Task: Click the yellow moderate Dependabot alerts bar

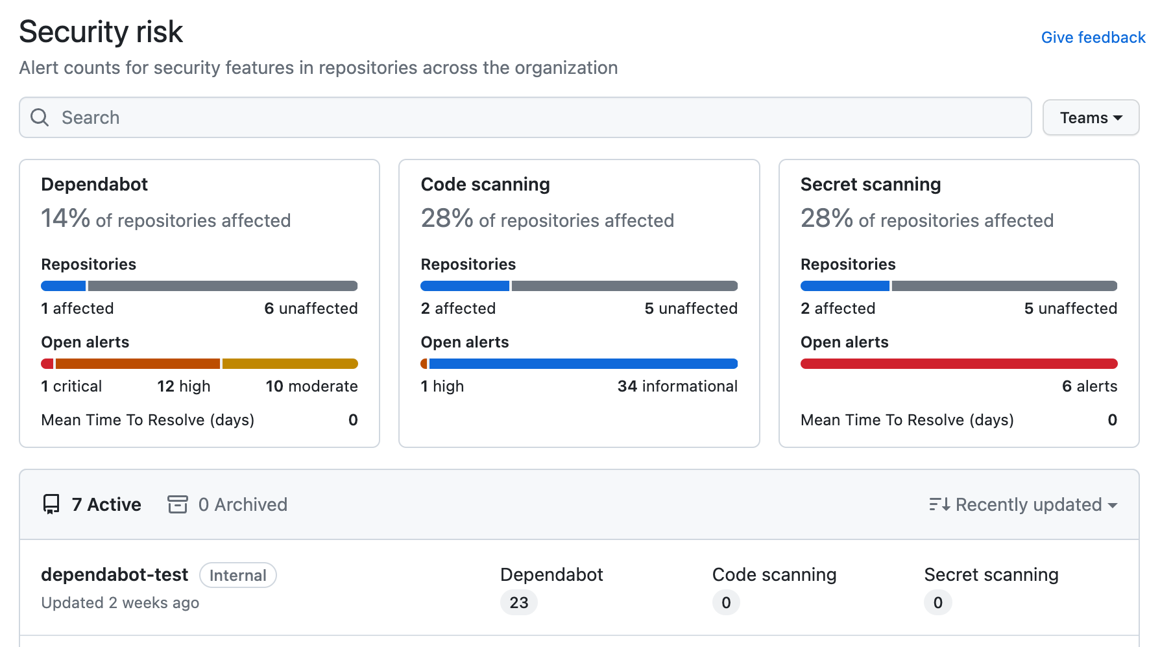Action: click(x=290, y=364)
